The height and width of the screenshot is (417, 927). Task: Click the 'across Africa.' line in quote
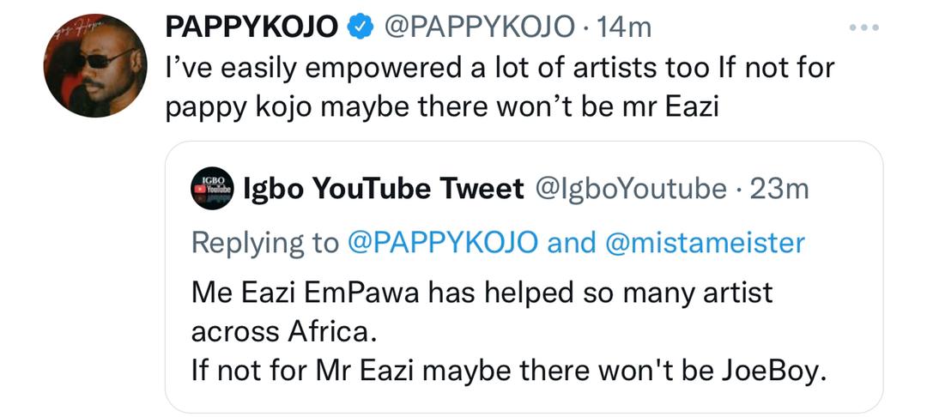[284, 333]
